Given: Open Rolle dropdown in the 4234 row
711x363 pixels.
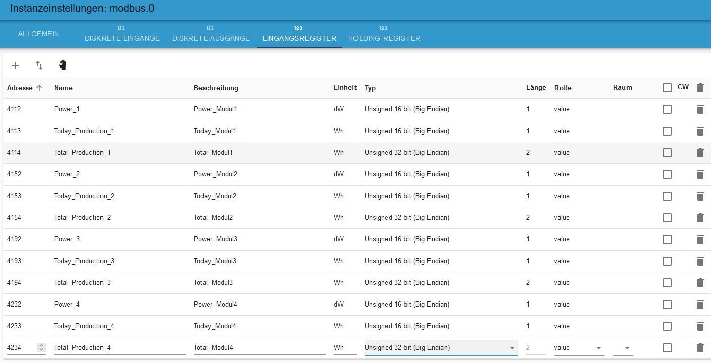Looking at the screenshot, I should tap(579, 348).
